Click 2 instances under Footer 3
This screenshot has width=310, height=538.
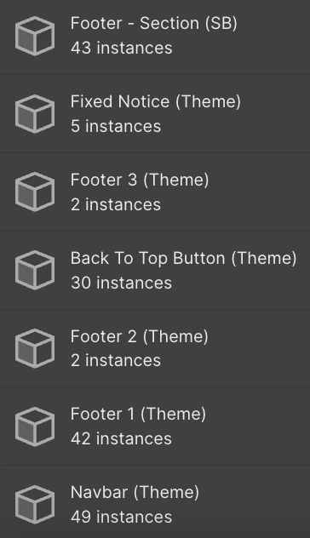coord(116,204)
